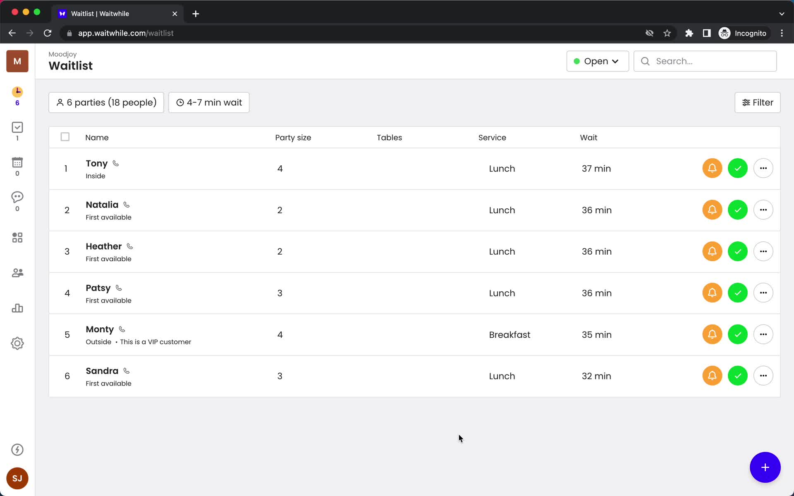Click the phone icon next to Tony
This screenshot has height=496, width=794.
coord(116,163)
